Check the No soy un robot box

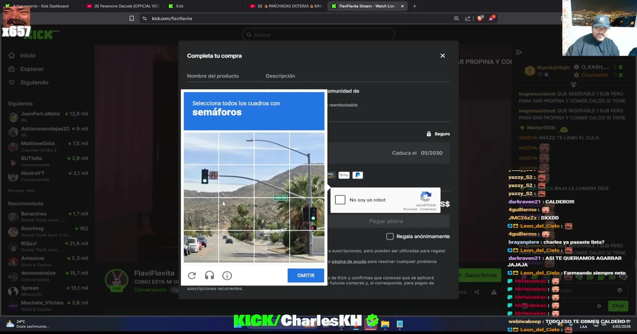point(340,200)
